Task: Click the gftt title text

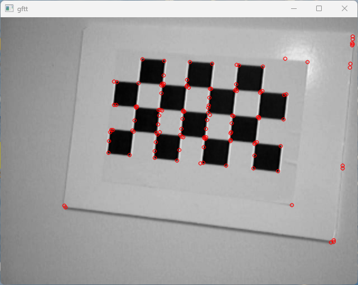Action: [x=23, y=9]
